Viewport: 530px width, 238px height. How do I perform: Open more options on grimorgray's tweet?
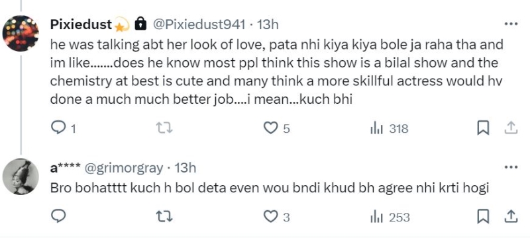coord(511,167)
